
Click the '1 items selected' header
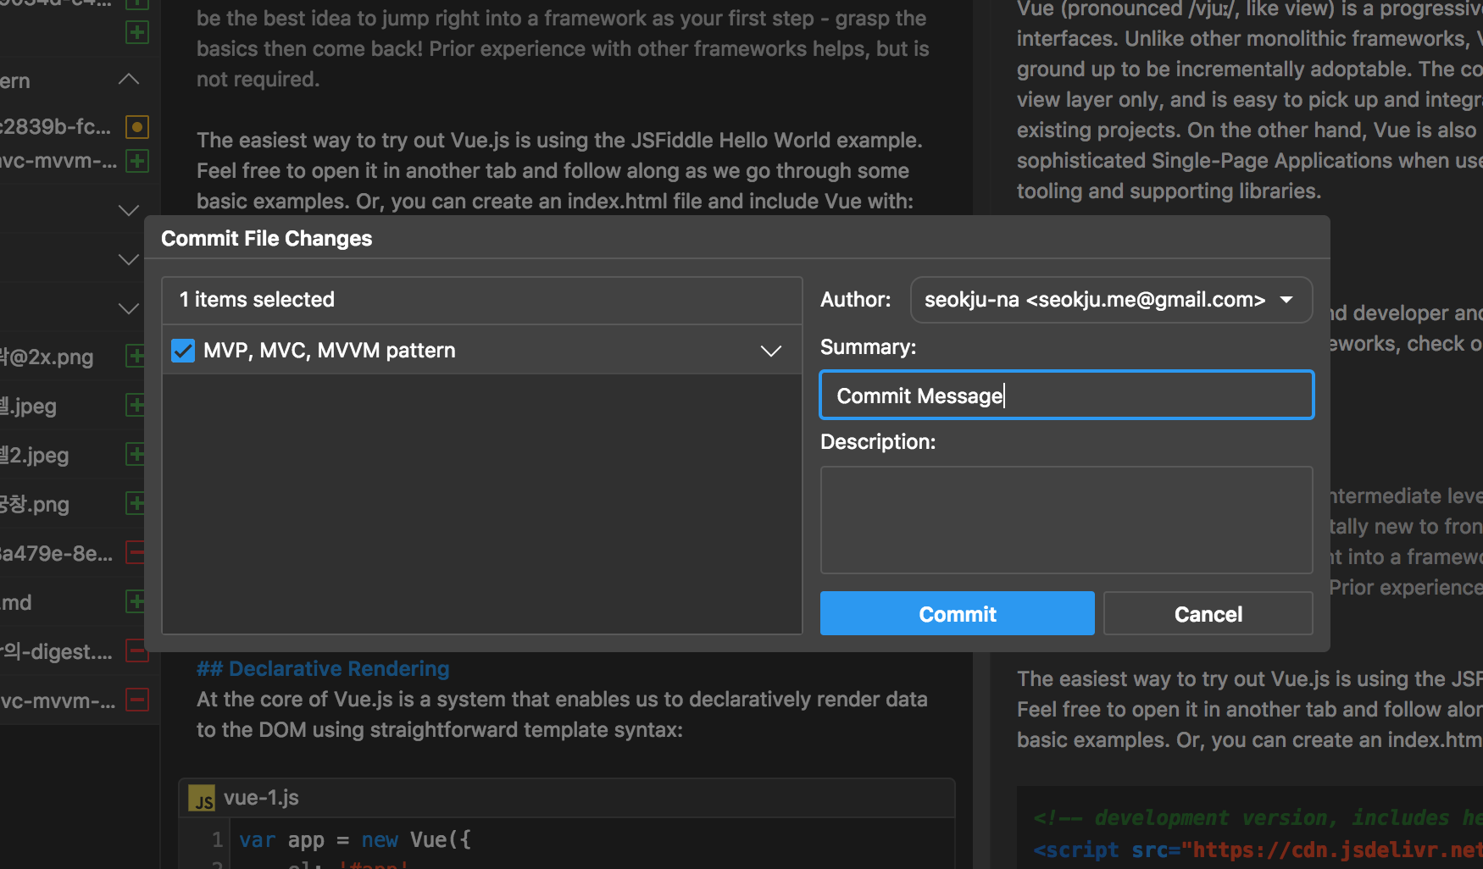pyautogui.click(x=482, y=300)
